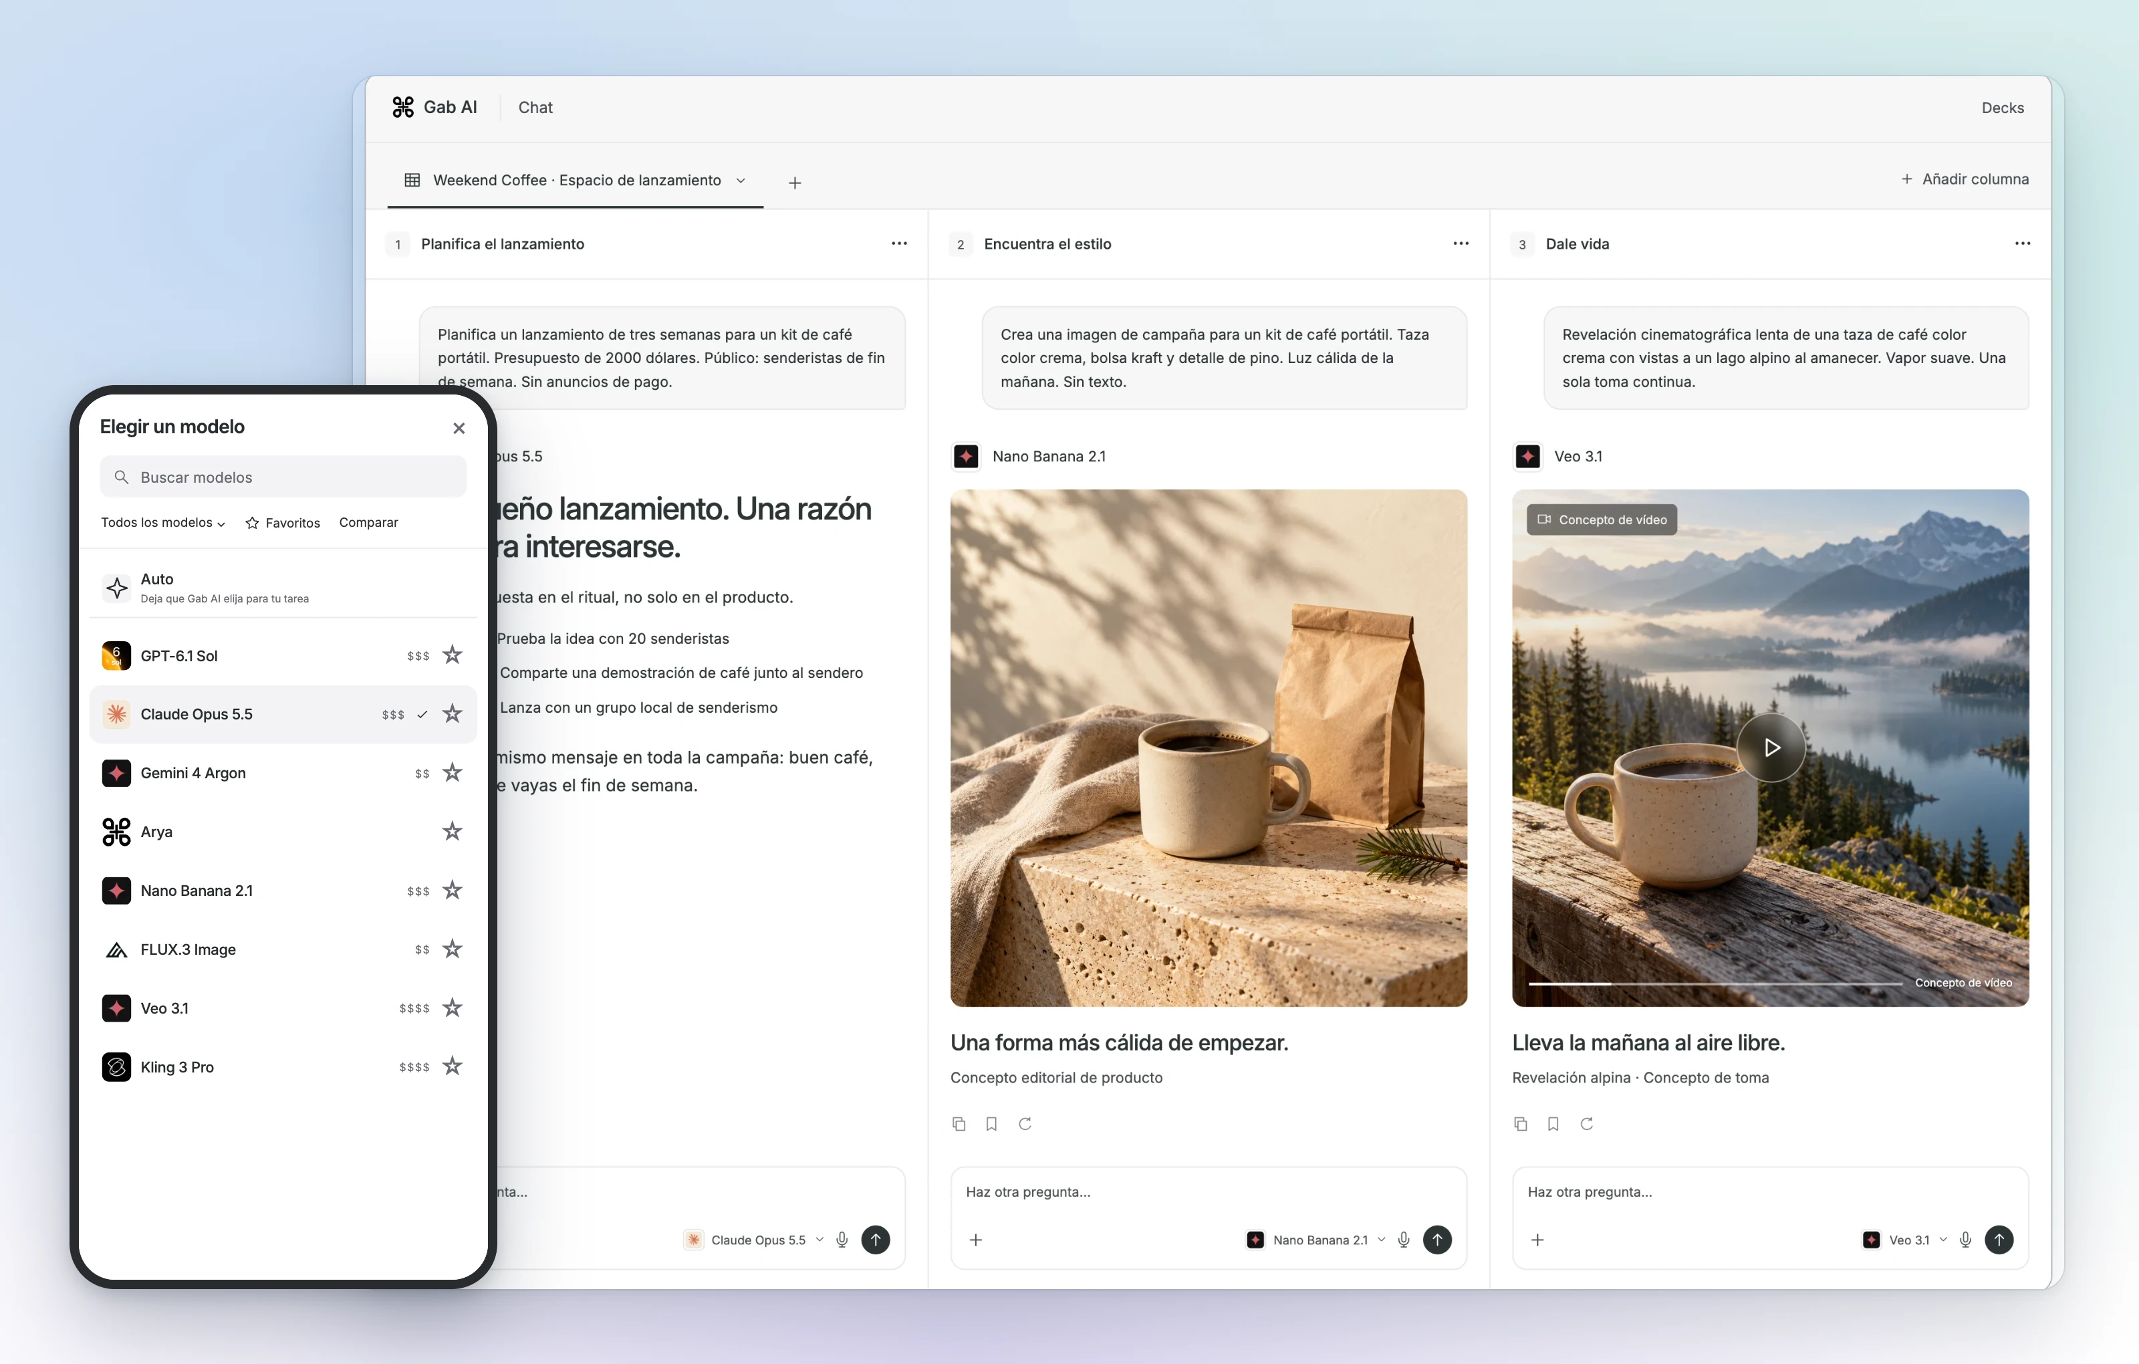Click the Buscar modelos search field

click(283, 476)
